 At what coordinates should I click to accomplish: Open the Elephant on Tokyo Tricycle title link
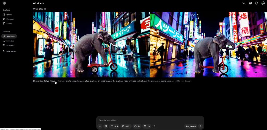(45, 81)
